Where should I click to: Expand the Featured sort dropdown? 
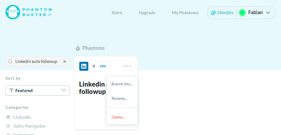click(x=37, y=90)
